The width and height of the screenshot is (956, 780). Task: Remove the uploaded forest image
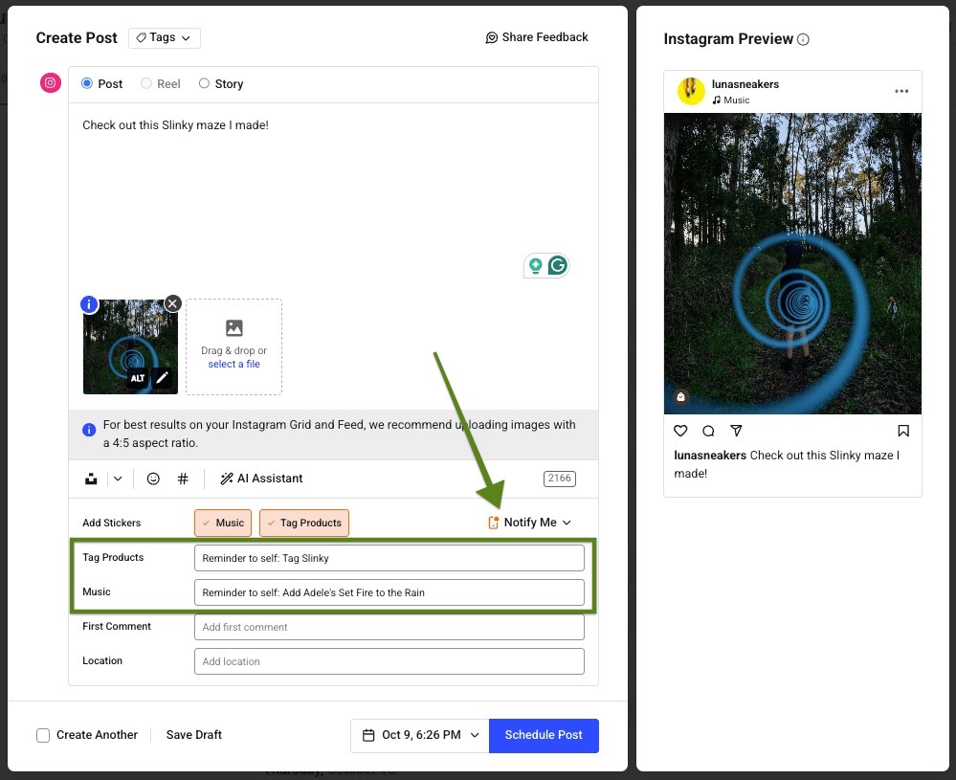click(x=173, y=303)
